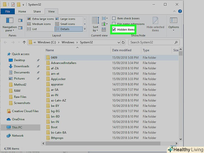Collapse the ribbon with chevron

(174, 11)
